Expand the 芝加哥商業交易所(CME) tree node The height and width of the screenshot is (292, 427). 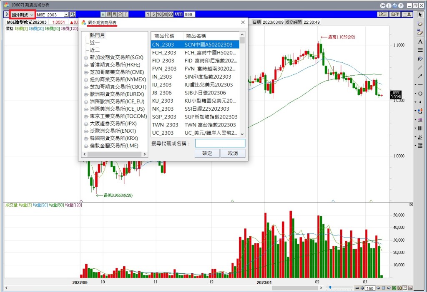86,72
